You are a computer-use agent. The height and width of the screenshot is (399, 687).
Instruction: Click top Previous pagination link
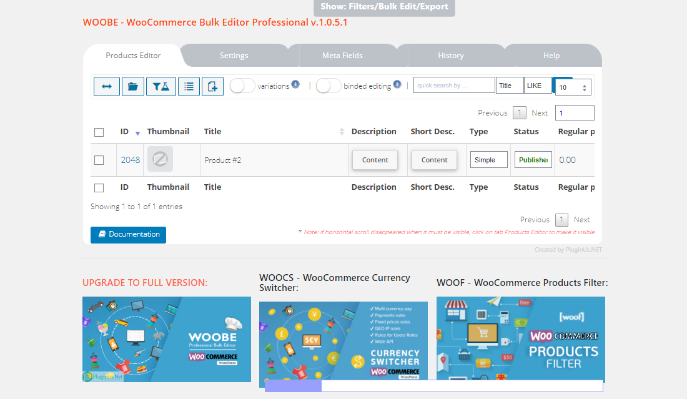(493, 113)
